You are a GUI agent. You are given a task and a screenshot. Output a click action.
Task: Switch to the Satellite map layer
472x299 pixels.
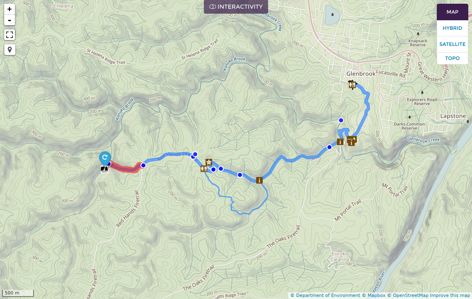[452, 44]
